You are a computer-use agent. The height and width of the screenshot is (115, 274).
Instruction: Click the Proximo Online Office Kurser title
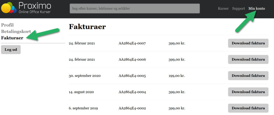coord(35,8)
